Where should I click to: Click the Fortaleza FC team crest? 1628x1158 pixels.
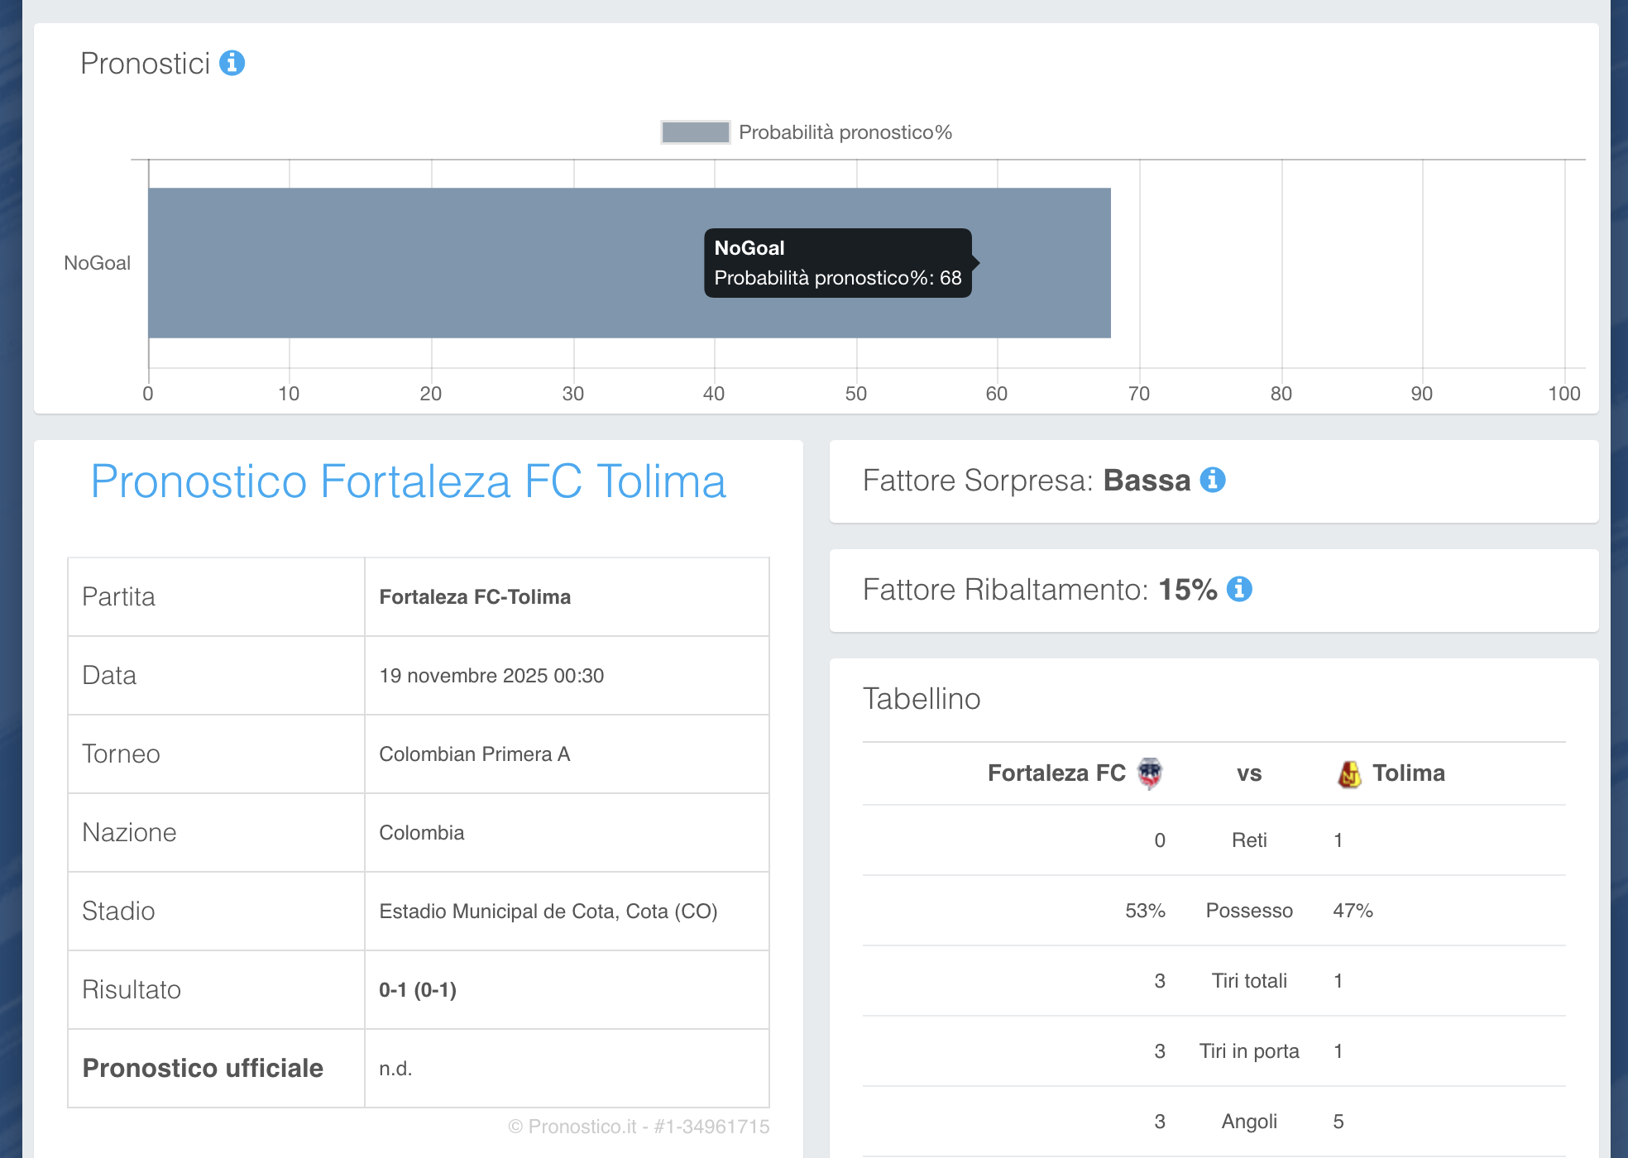tap(1149, 773)
